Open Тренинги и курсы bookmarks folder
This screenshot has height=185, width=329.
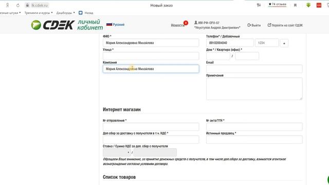tap(39, 13)
